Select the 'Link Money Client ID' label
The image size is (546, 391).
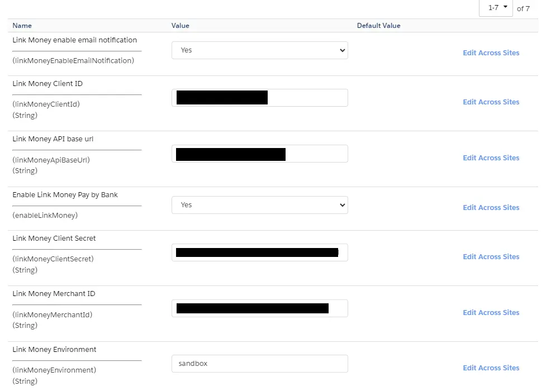tap(48, 84)
